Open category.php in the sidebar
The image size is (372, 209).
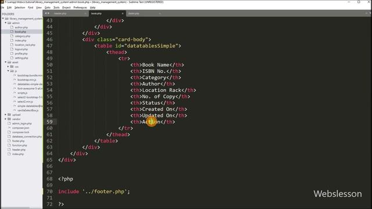[x=23, y=36]
